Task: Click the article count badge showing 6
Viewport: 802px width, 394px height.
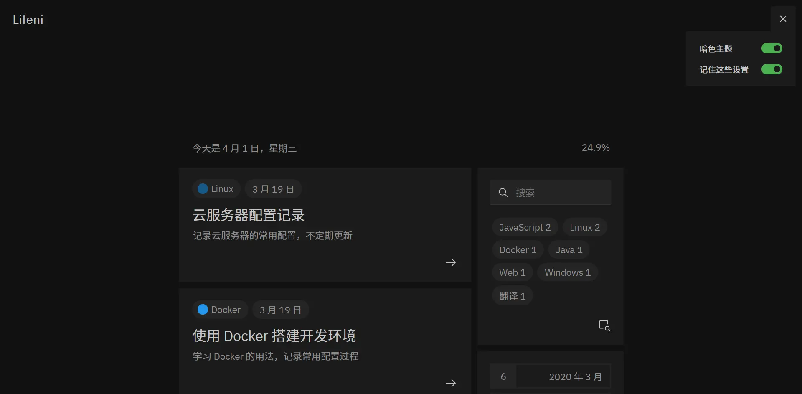Action: click(503, 376)
